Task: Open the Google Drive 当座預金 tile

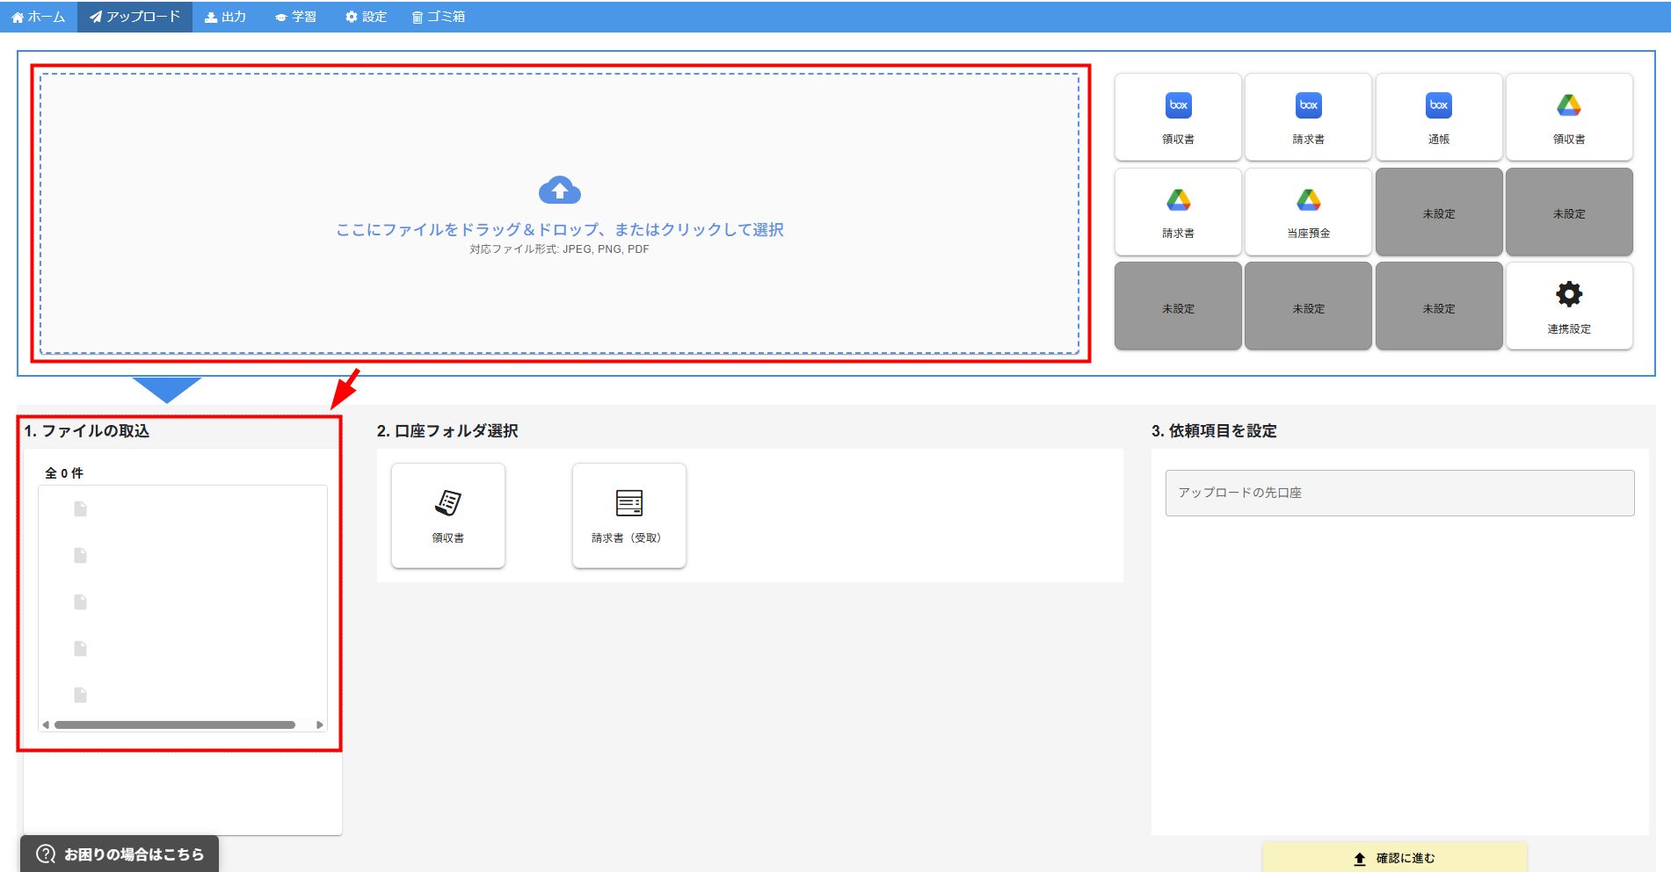Action: [x=1308, y=212]
